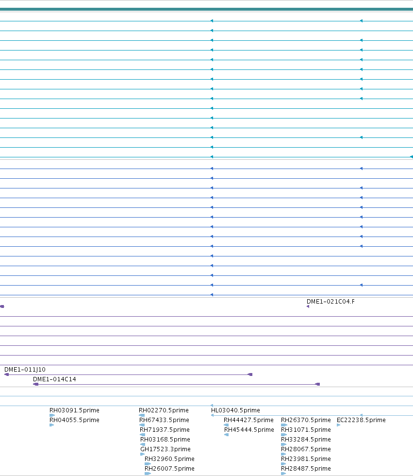Select the RH26370.5prime arrow glyph

point(284,425)
